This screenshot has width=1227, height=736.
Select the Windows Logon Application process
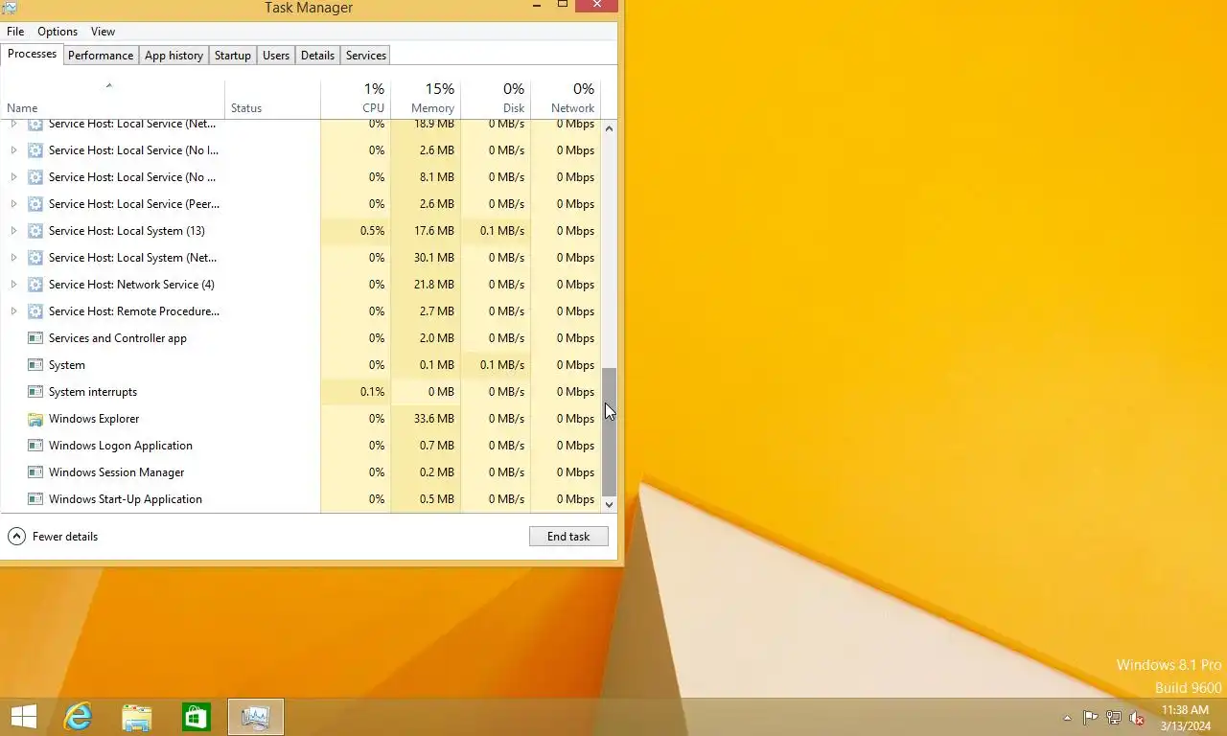click(x=300, y=446)
